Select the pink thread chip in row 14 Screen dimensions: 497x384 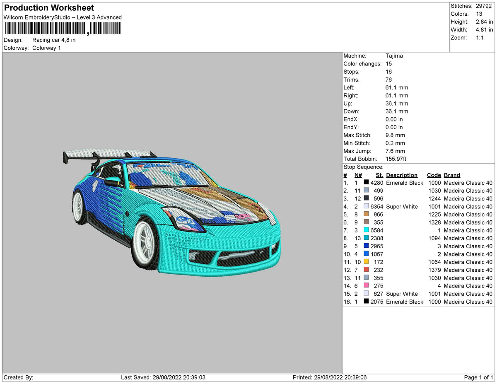[x=366, y=285]
